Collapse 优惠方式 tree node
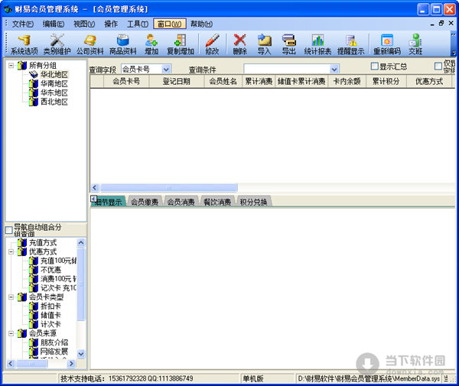The image size is (459, 386). coord(11,251)
